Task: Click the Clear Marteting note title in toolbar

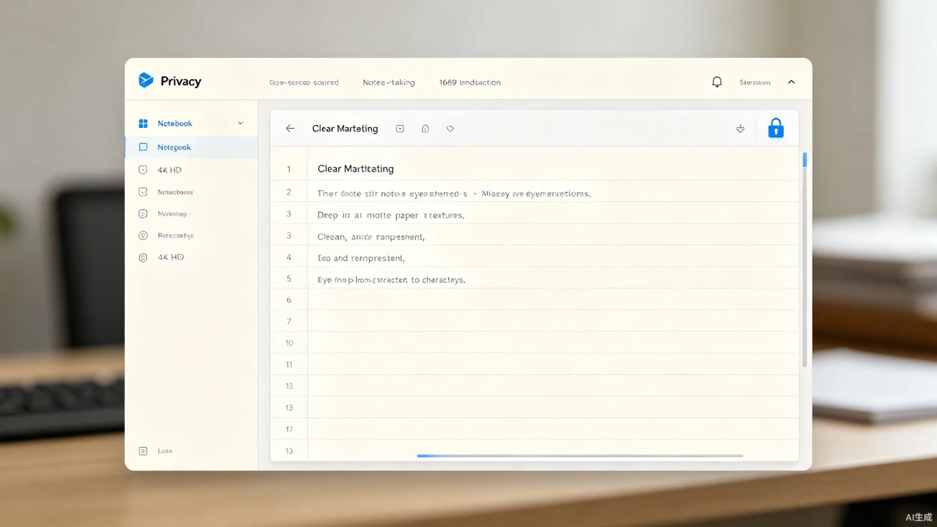Action: pos(345,128)
